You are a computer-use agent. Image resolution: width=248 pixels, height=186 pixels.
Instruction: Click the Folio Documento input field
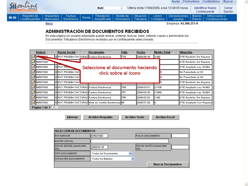coord(180,136)
